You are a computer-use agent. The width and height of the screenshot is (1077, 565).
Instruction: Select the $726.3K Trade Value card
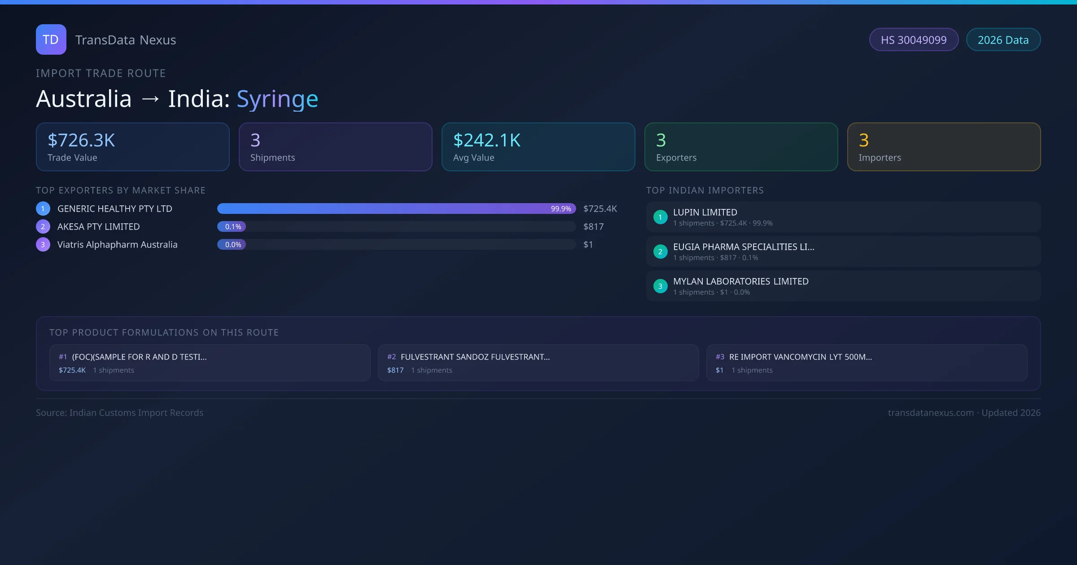tap(132, 147)
